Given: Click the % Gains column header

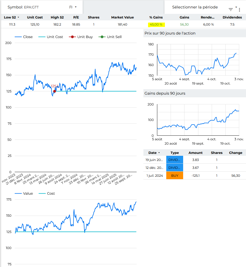Looking at the screenshot, I should 156,17.
